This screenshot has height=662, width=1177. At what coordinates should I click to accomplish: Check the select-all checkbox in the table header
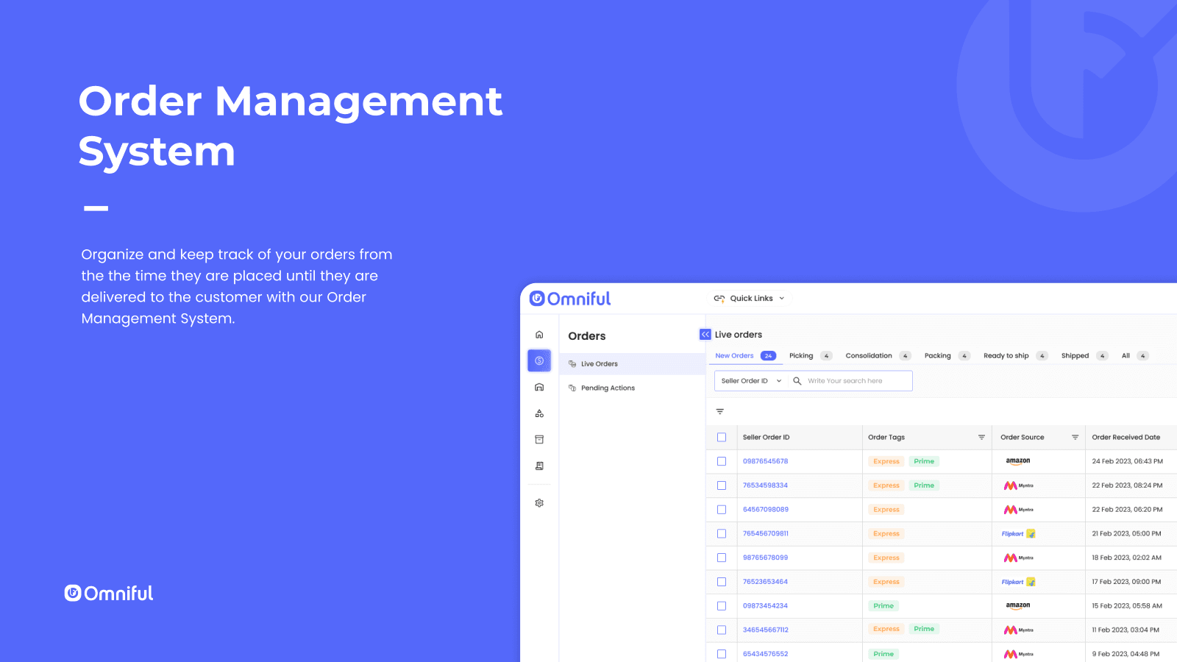(722, 437)
